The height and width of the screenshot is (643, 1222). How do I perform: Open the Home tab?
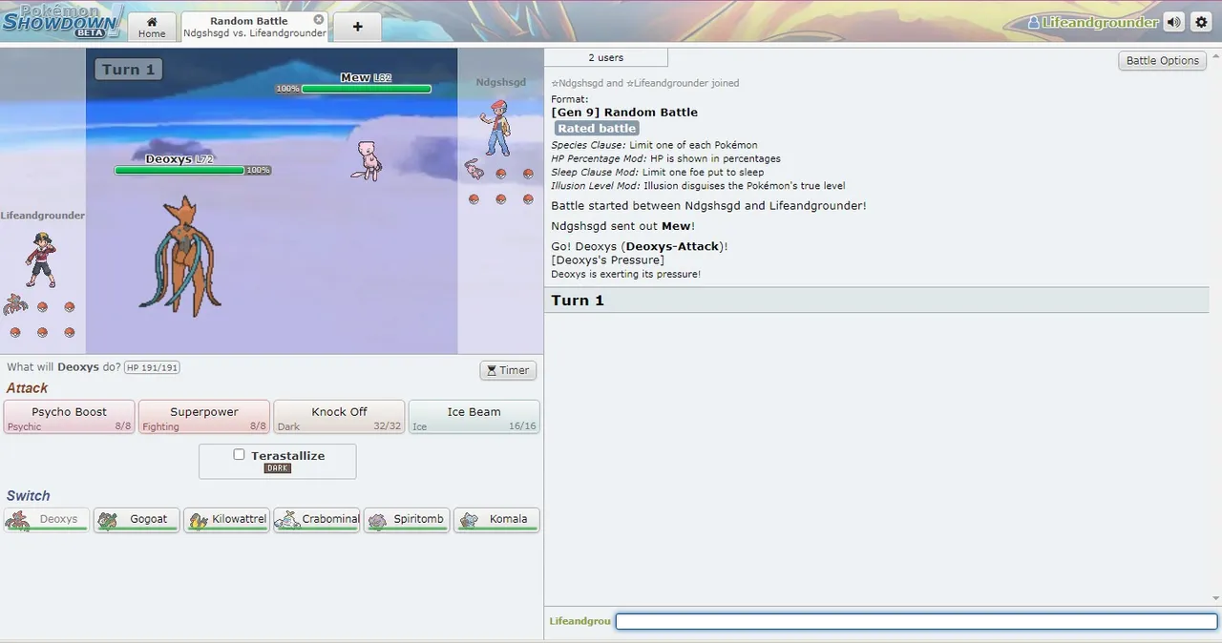(152, 27)
